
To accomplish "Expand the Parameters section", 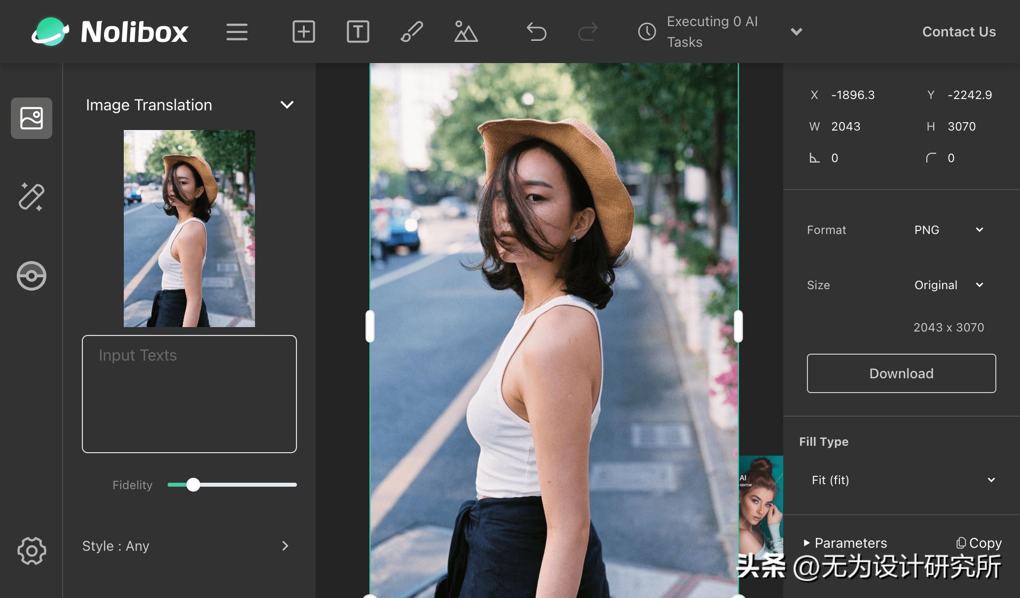I will pyautogui.click(x=845, y=543).
